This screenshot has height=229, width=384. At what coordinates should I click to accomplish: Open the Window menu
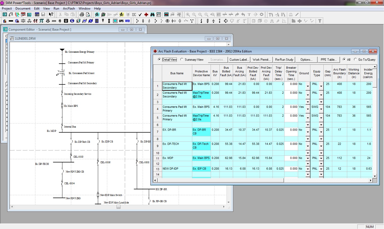pos(85,9)
